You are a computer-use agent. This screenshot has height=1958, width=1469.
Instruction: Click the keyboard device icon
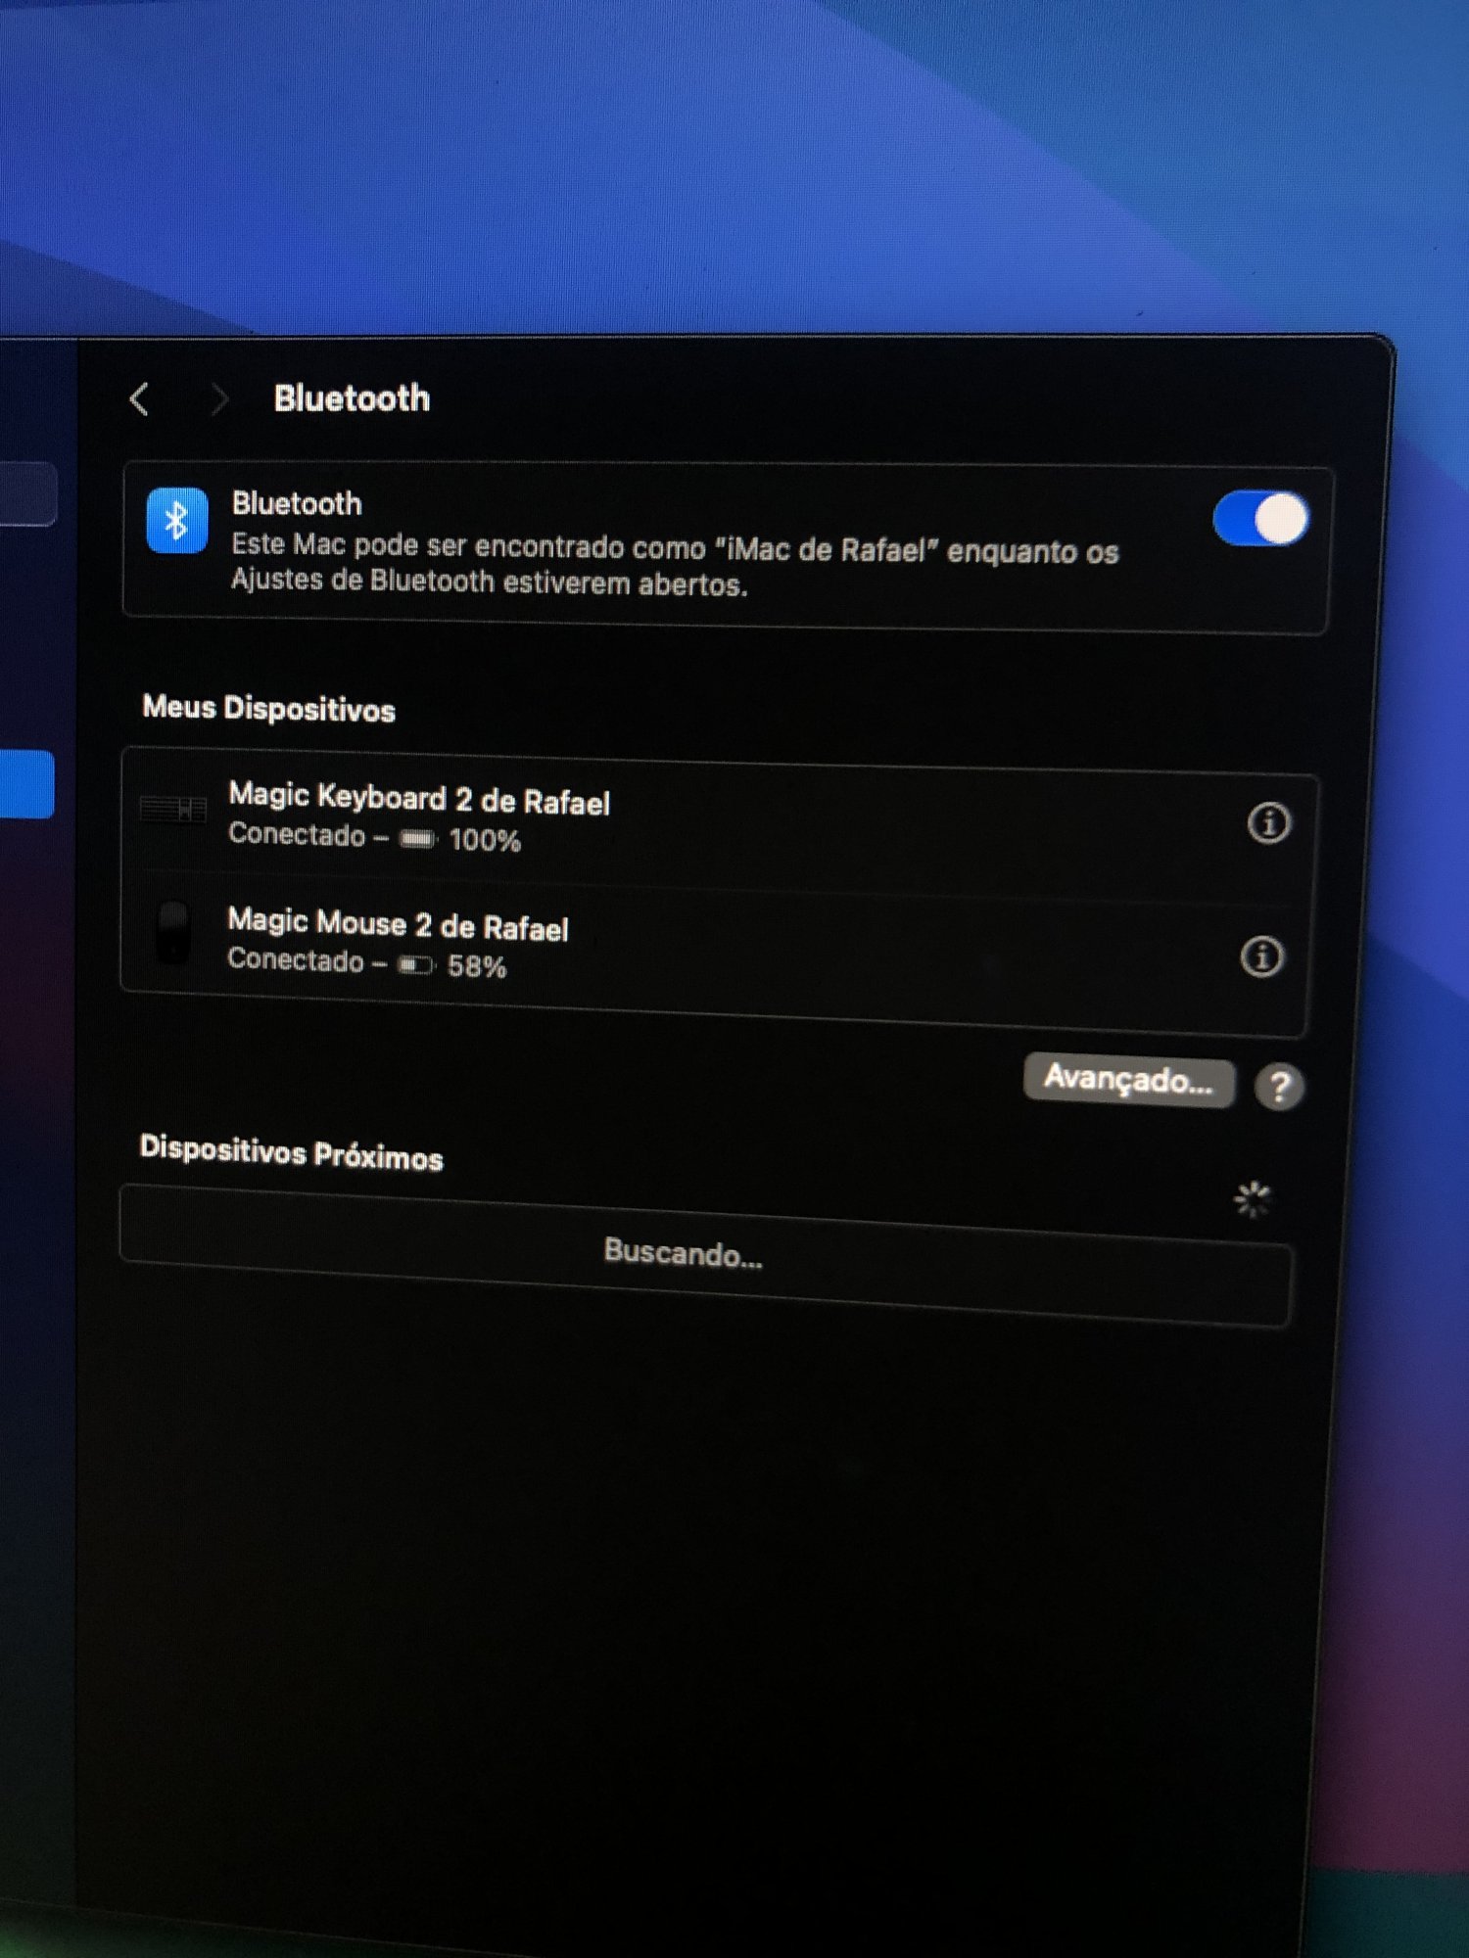(x=173, y=810)
